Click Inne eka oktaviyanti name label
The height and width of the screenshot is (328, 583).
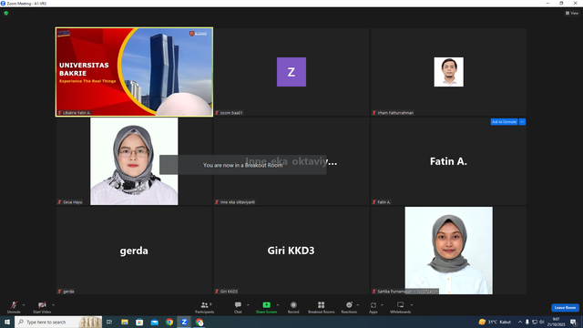(237, 202)
